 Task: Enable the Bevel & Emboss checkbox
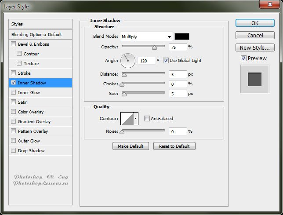(14, 44)
